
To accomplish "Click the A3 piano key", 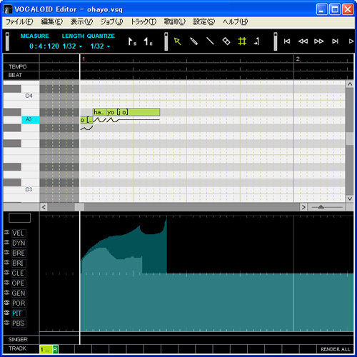I will (31, 120).
